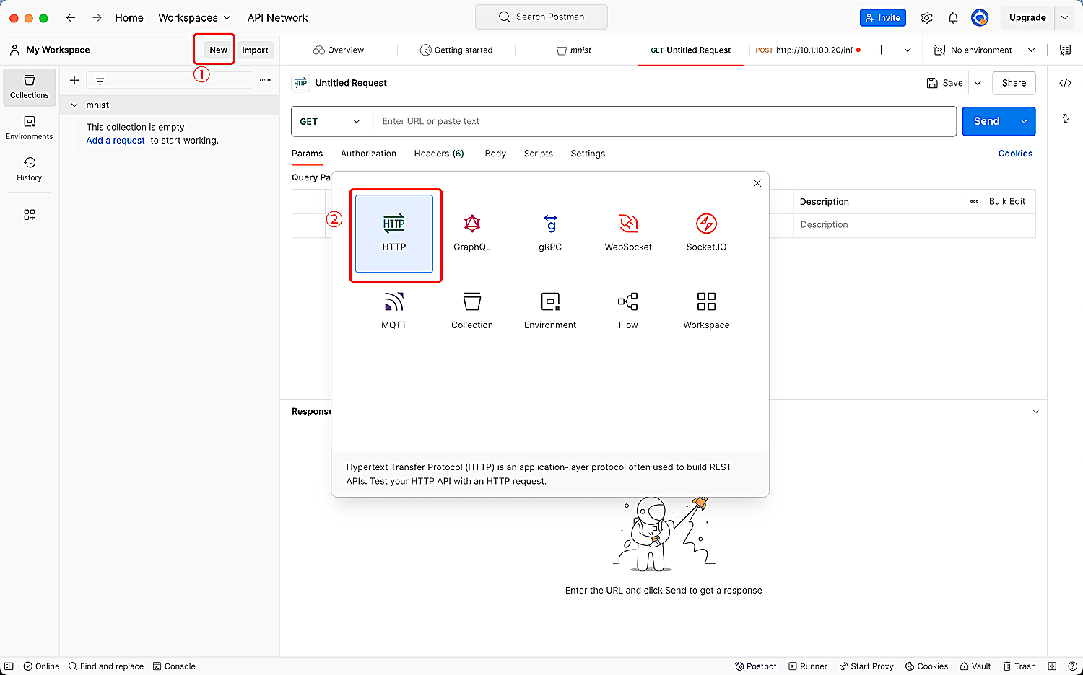Open GET method dropdown
Viewport: 1083px width, 675px height.
(331, 121)
